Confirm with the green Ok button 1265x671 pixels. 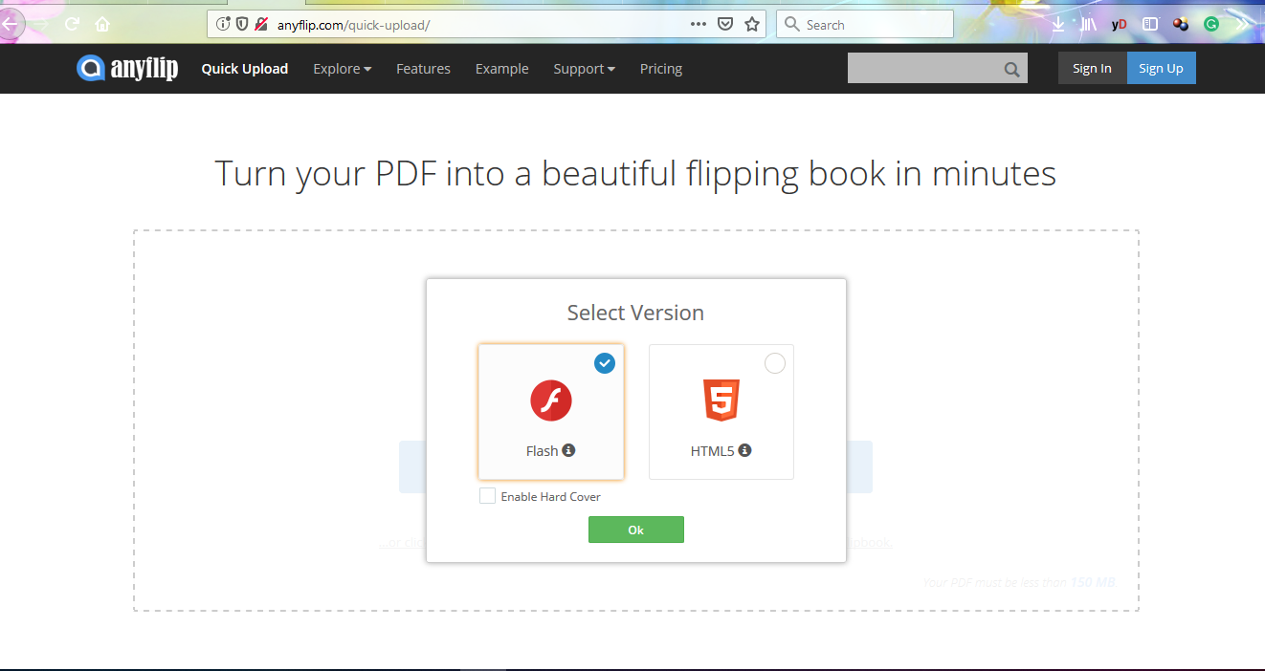click(x=636, y=530)
